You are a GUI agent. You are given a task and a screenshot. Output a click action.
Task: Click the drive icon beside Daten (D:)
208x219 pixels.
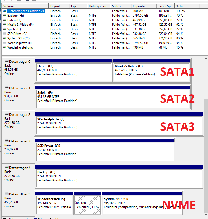click(x=5, y=20)
